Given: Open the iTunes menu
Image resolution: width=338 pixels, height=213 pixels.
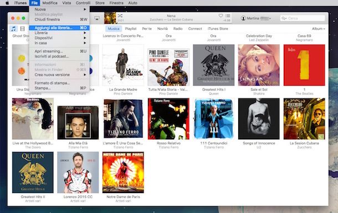Looking at the screenshot, I should coord(21,3).
